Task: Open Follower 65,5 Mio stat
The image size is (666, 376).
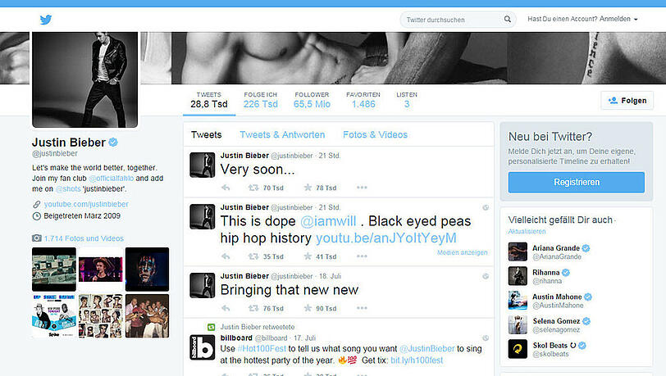Action: [312, 100]
